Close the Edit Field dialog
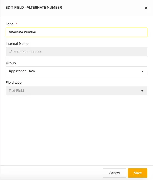Screen dimensions: 153x180 (146, 8)
